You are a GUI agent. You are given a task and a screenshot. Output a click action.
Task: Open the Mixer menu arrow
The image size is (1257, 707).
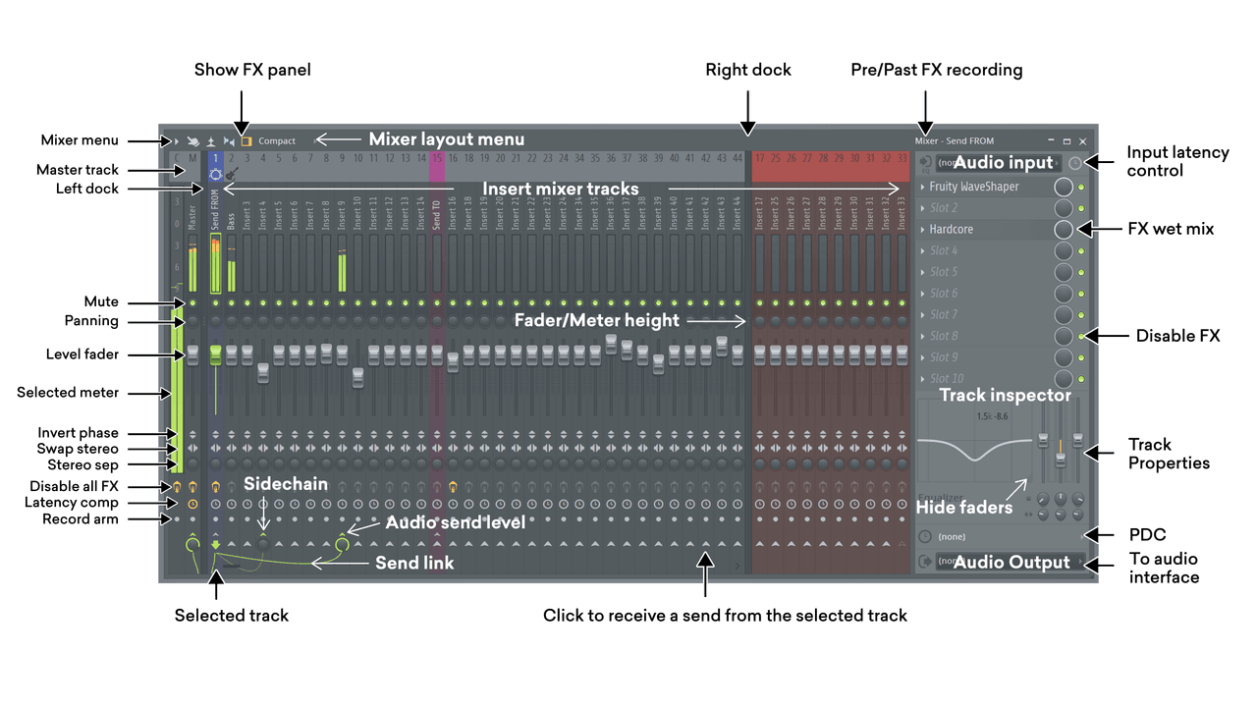177,140
